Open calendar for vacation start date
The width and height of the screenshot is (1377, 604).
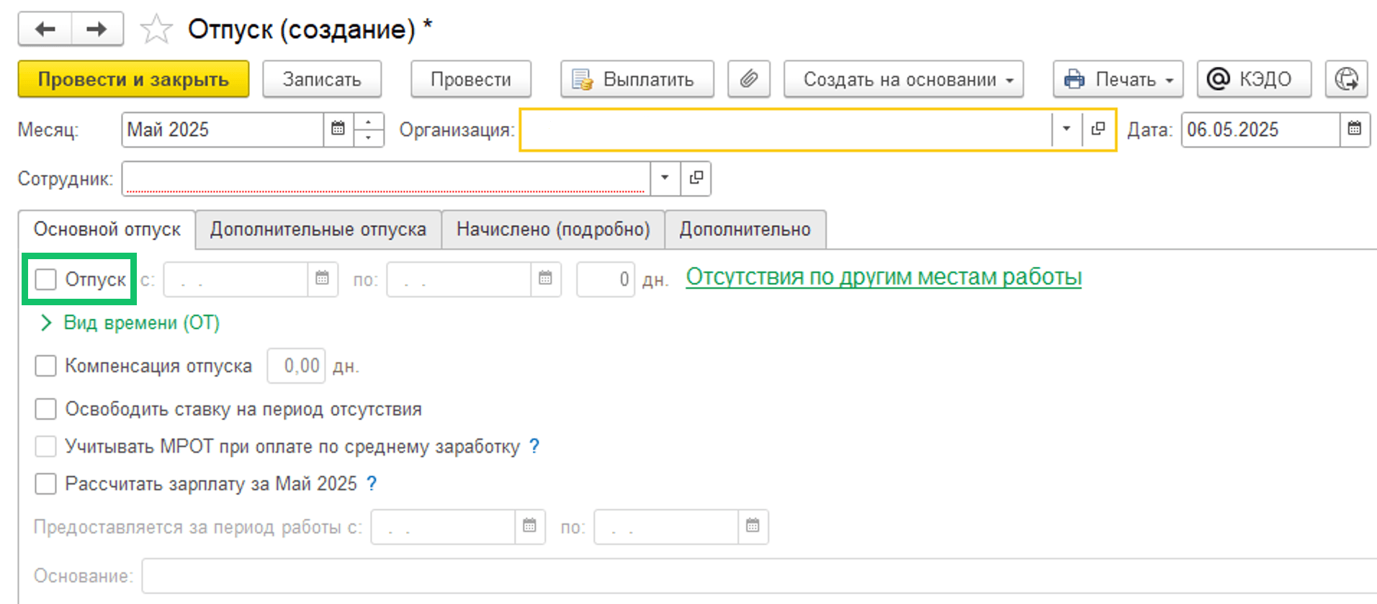pos(322,279)
